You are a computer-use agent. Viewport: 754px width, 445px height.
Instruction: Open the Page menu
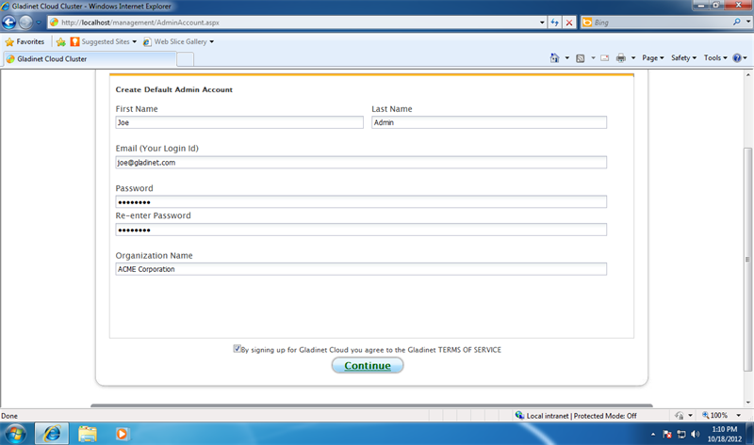pos(652,57)
